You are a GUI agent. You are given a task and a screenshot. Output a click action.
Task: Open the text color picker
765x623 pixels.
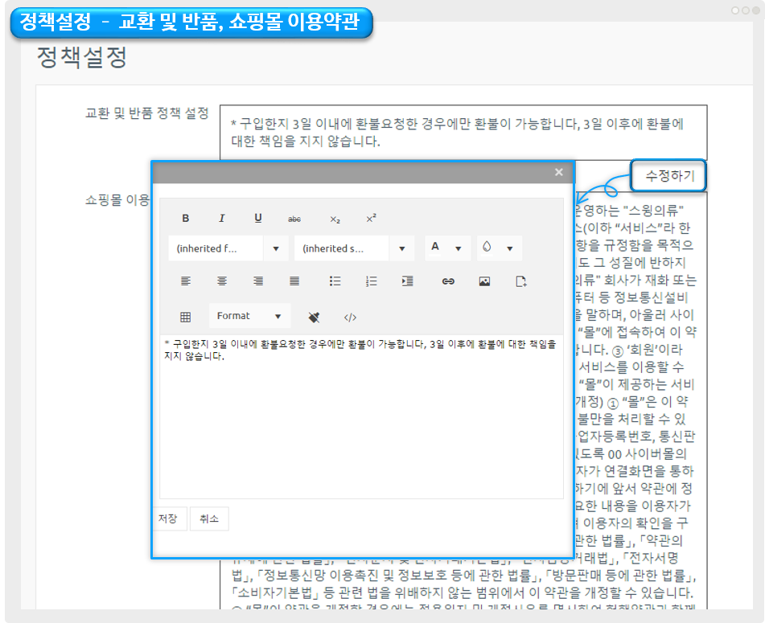tap(446, 248)
